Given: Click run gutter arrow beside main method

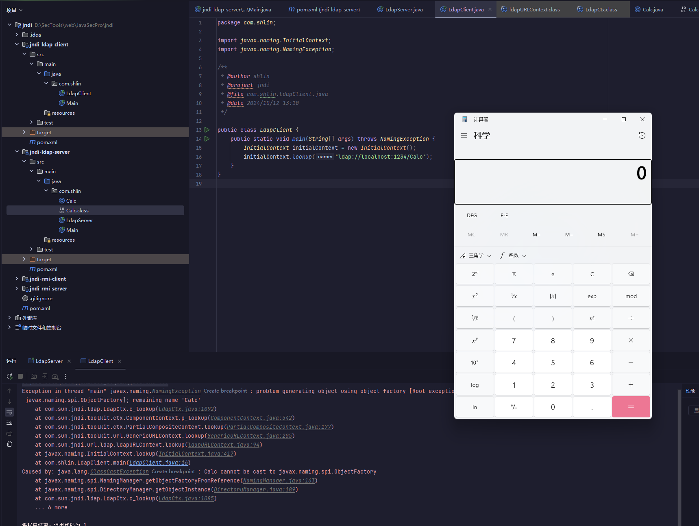Looking at the screenshot, I should [207, 139].
